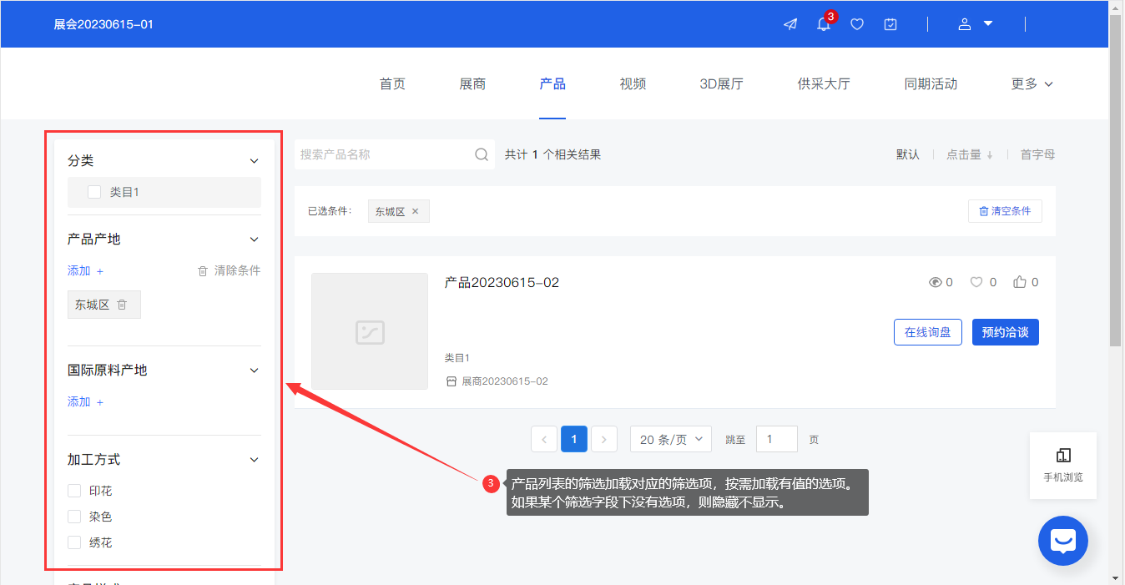Click the 预约洽谈 button
Viewport: 1125px width, 585px height.
coord(1005,332)
